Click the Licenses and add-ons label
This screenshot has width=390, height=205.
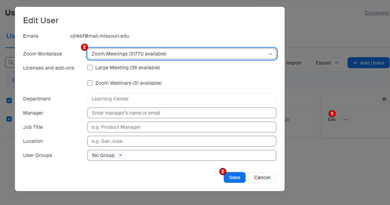pyautogui.click(x=49, y=68)
